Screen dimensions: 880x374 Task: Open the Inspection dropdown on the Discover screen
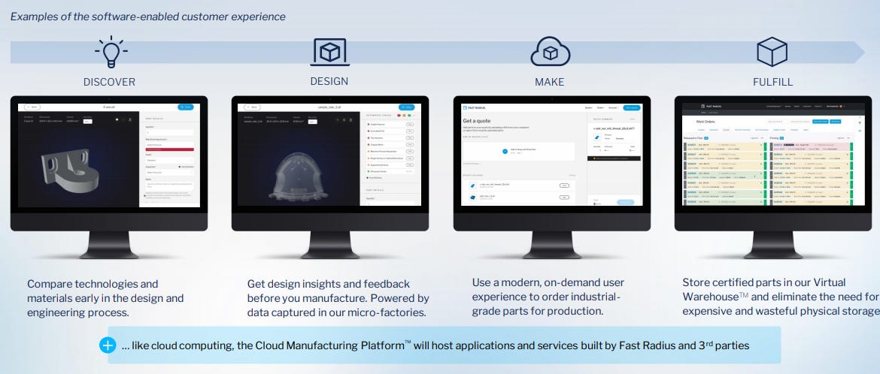point(169,172)
